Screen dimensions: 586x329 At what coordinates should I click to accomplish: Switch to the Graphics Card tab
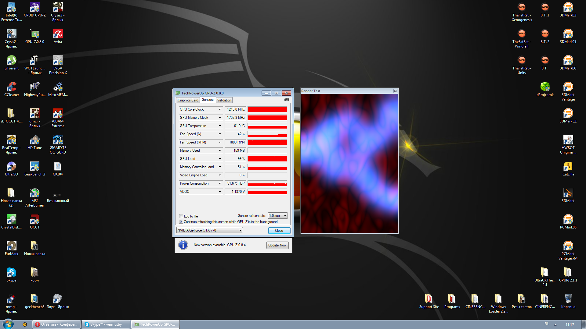[188, 100]
